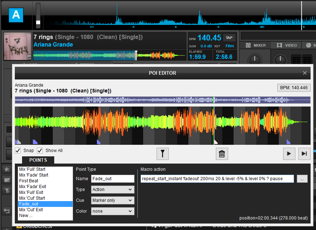Tap the TAP tempo button
Image resolution: width=316 pixels, height=230 pixels.
pyautogui.click(x=229, y=38)
